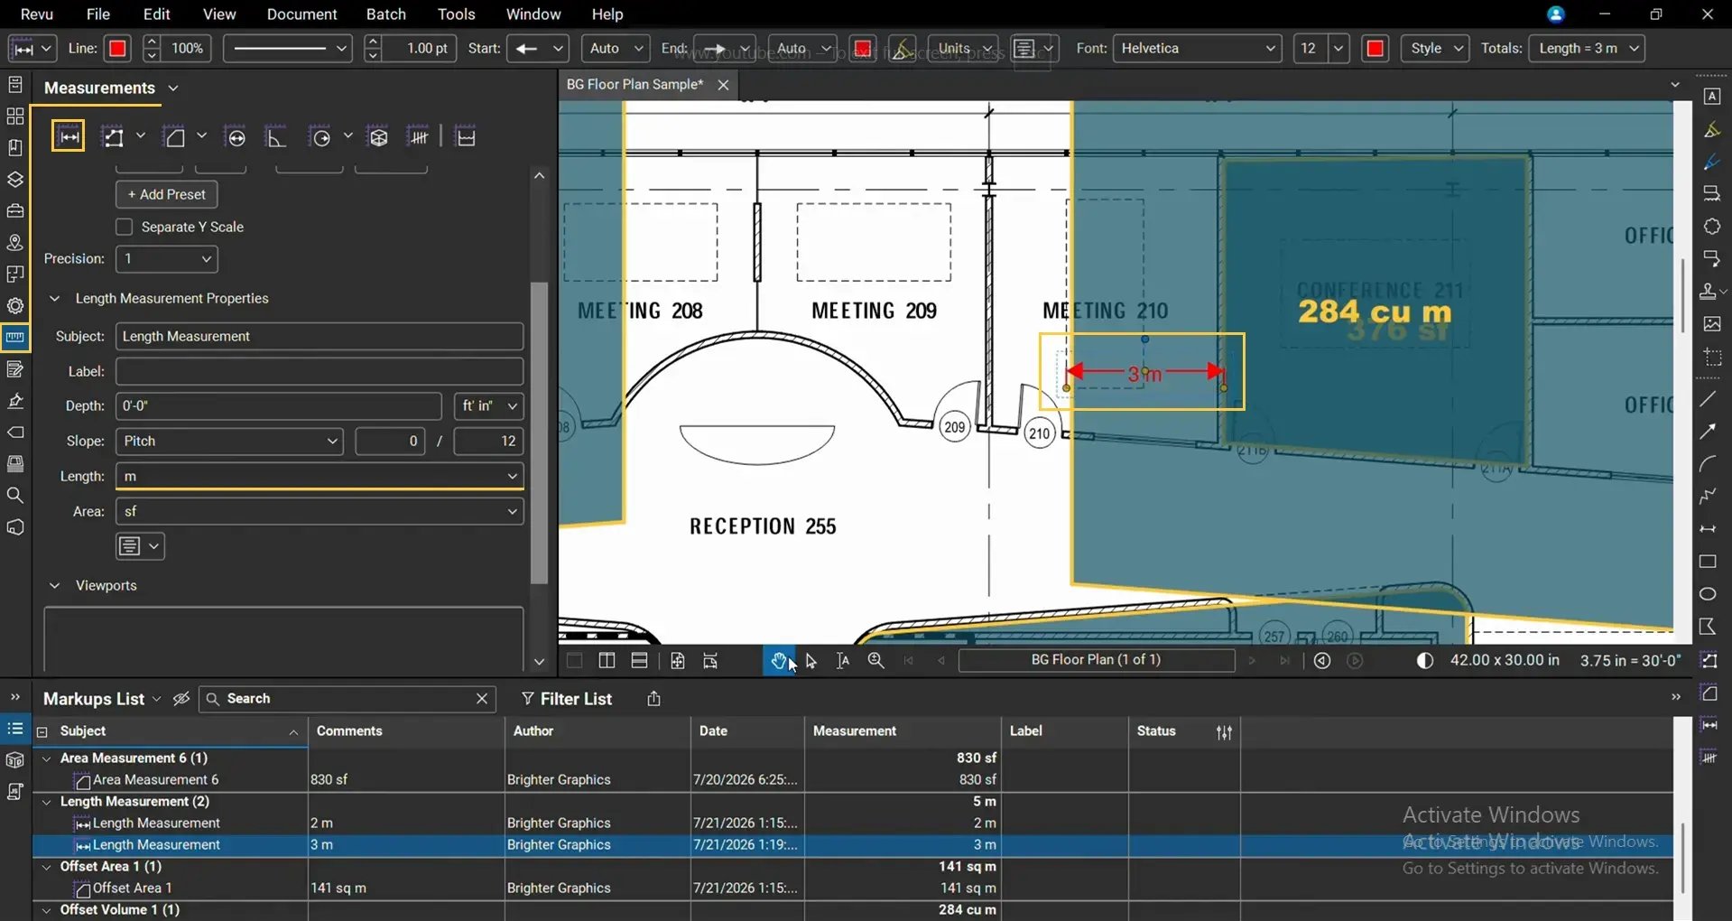This screenshot has height=921, width=1732.
Task: Select the Text Box tool in right toolbar
Action: tap(1711, 97)
